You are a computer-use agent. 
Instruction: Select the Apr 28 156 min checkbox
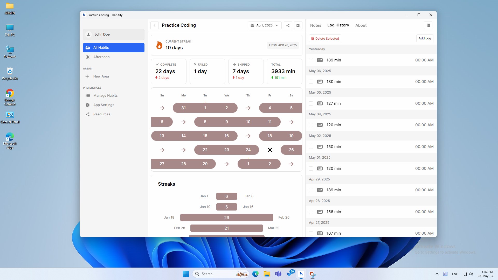tap(311, 212)
